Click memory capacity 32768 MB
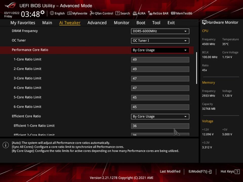The image size is (243, 182). [x=209, y=109]
